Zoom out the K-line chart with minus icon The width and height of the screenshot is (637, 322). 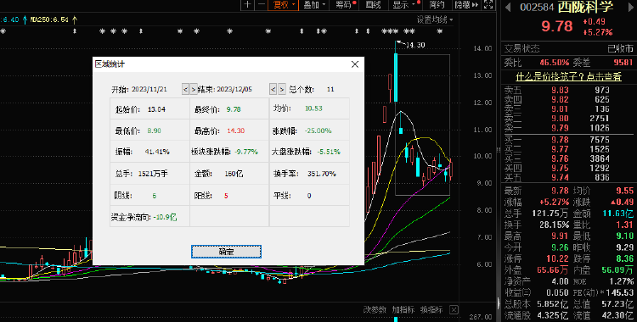pyautogui.click(x=261, y=5)
